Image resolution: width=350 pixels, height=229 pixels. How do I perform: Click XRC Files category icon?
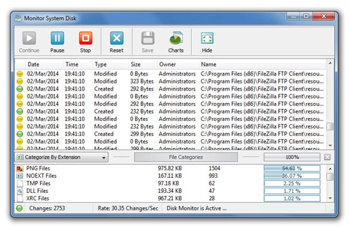(x=19, y=198)
